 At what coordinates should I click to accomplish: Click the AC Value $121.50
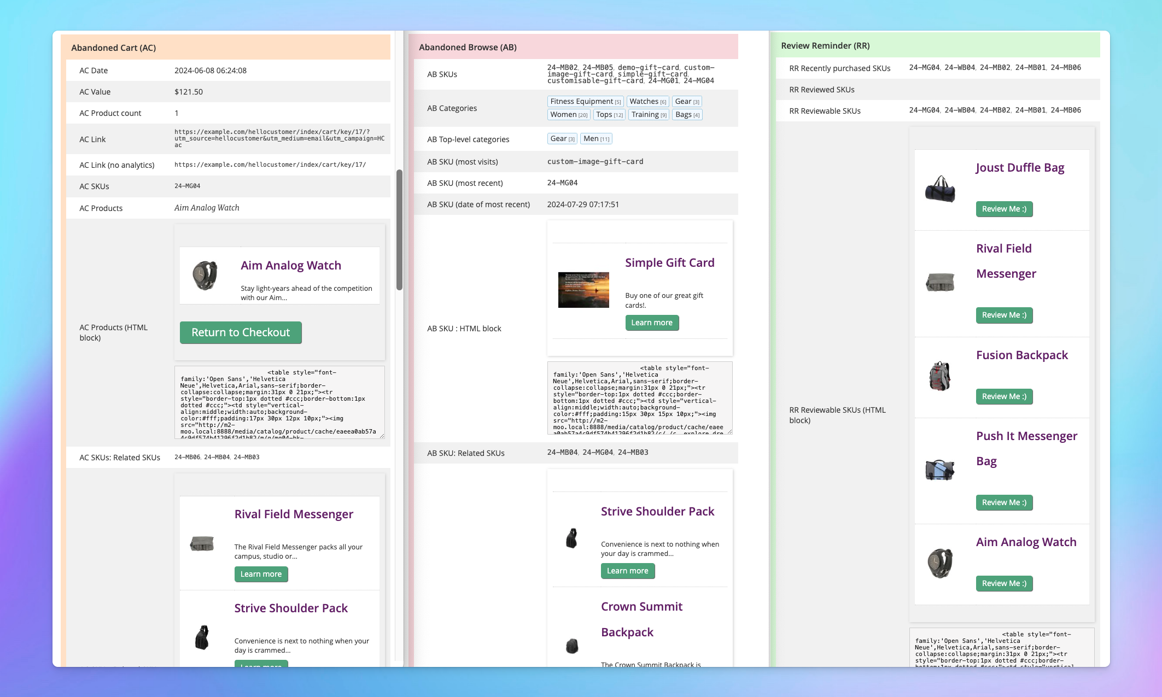(x=189, y=92)
